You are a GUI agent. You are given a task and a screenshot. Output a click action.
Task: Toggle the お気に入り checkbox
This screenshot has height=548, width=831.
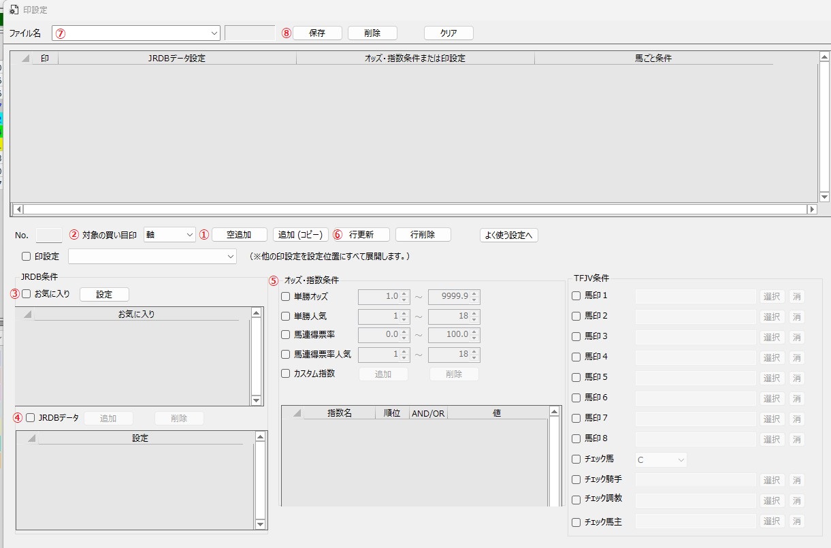(x=27, y=294)
